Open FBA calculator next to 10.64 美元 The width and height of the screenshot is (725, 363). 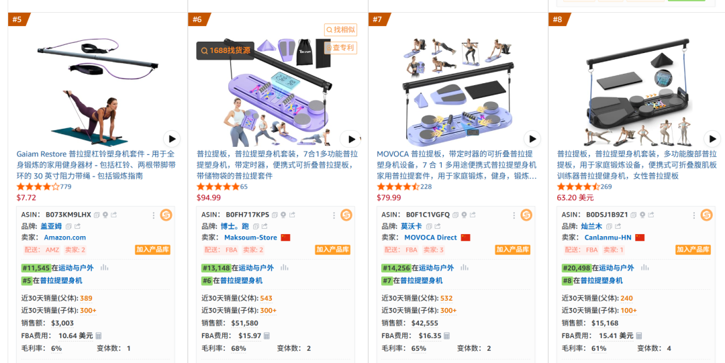pos(99,335)
